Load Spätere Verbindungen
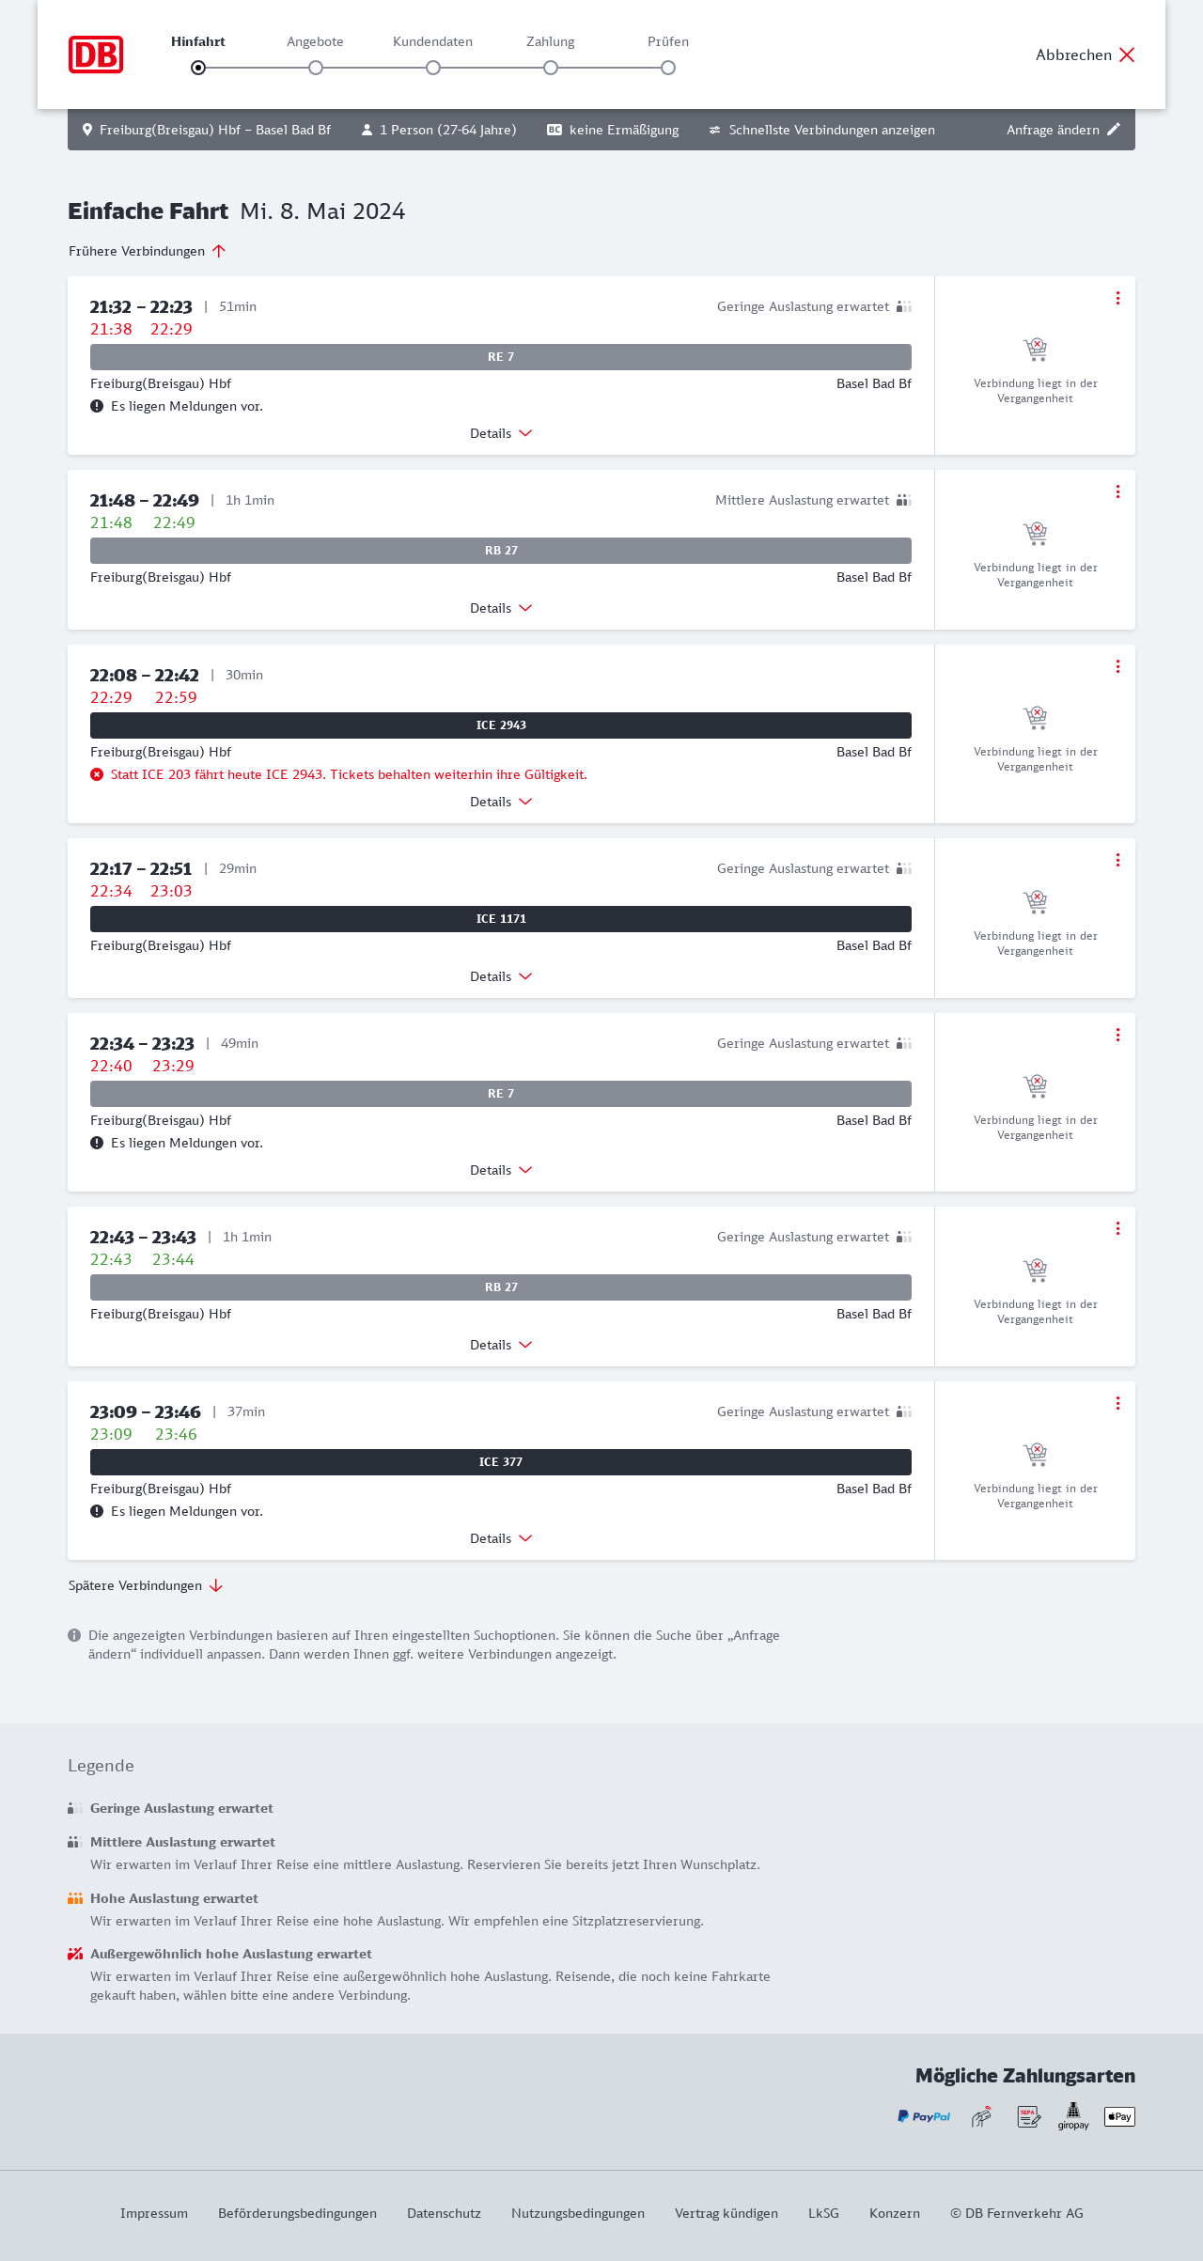Viewport: 1203px width, 2261px height. [146, 1585]
